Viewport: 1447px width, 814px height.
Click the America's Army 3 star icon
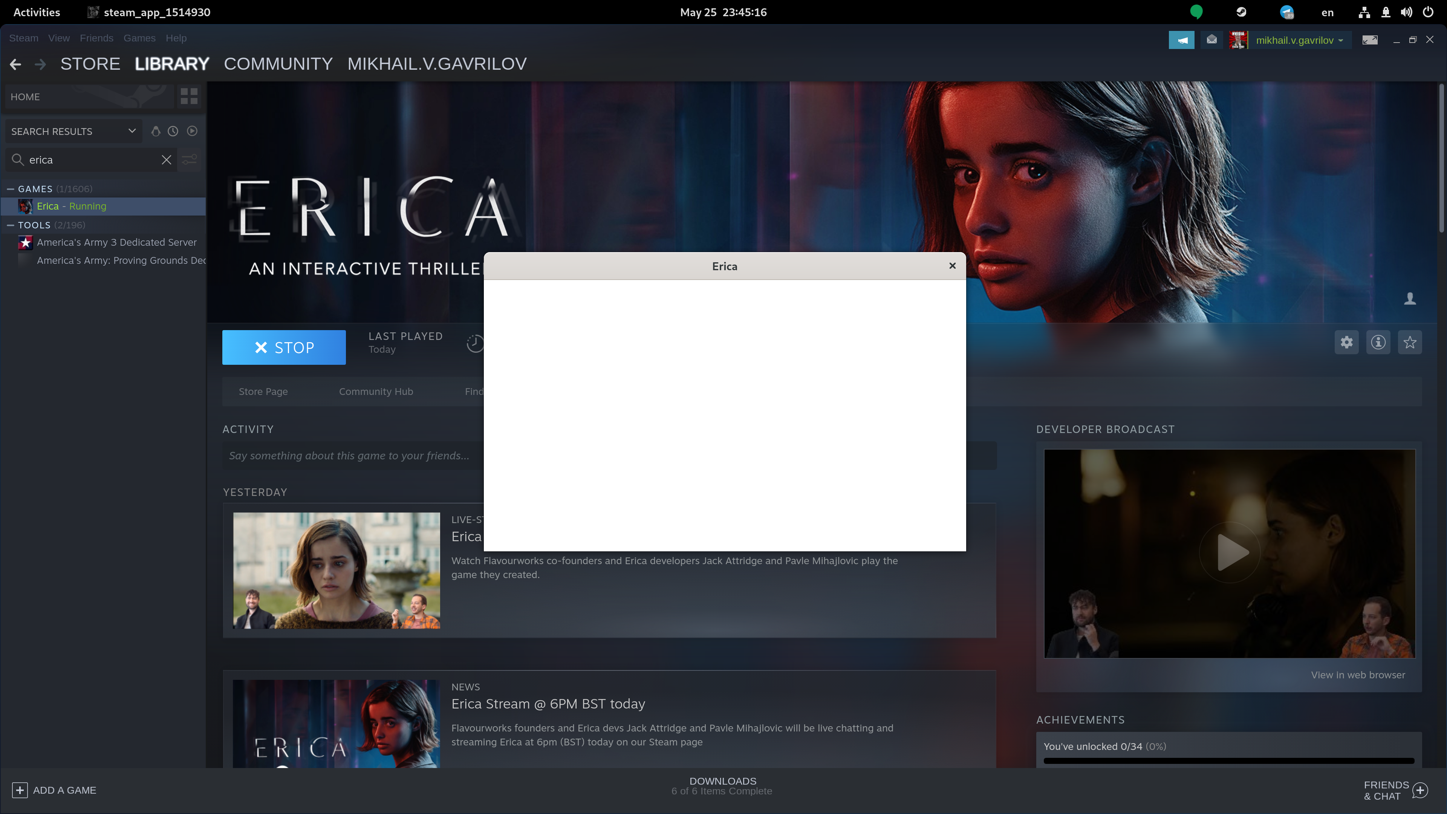[x=25, y=243]
